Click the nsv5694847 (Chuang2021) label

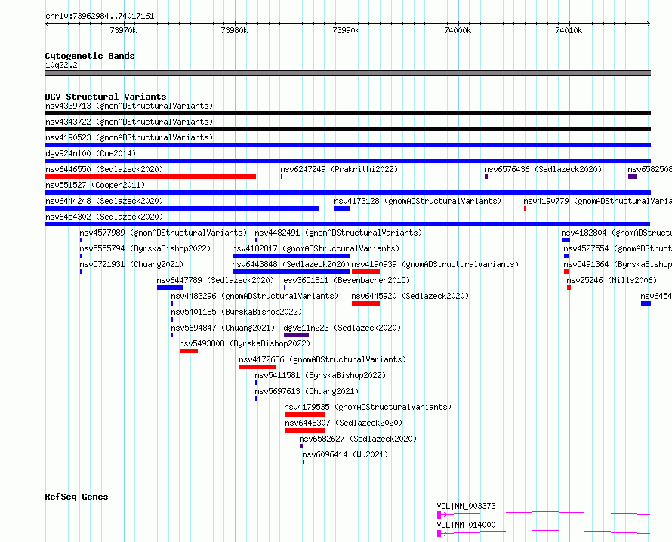(223, 328)
